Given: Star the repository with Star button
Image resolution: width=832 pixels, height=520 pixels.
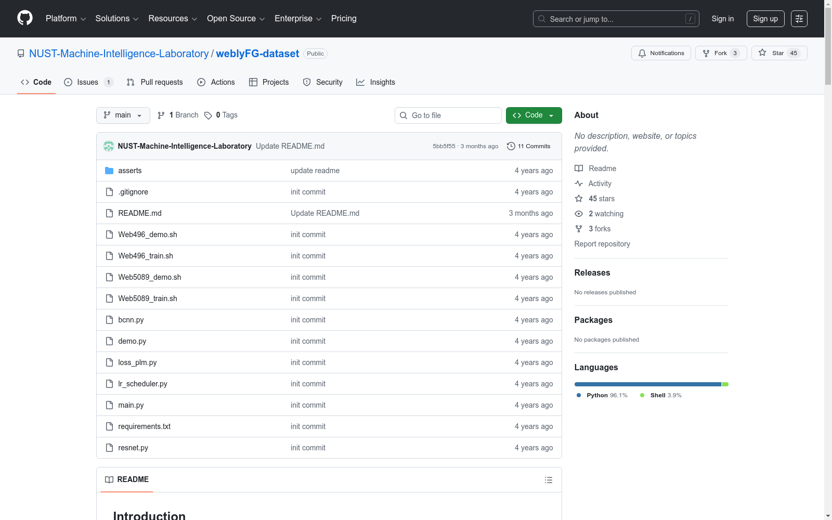Looking at the screenshot, I should click(779, 53).
